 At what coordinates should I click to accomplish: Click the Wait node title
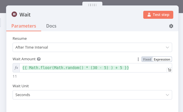(25, 14)
